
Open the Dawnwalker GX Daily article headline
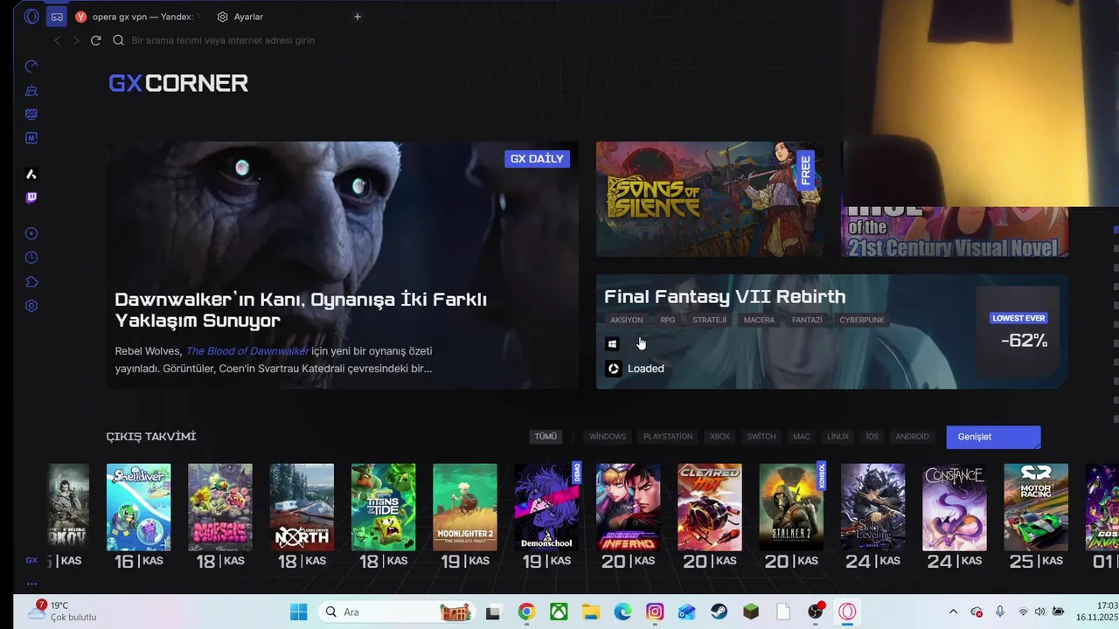click(301, 309)
